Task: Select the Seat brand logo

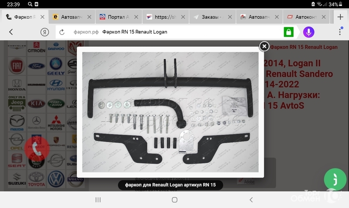Action: tap(17, 160)
